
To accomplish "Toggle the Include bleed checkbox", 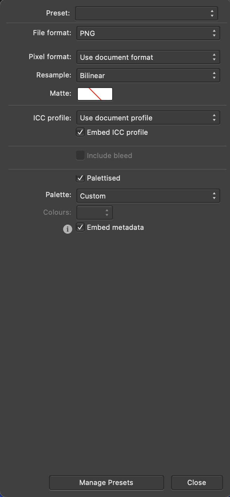I will [80, 156].
